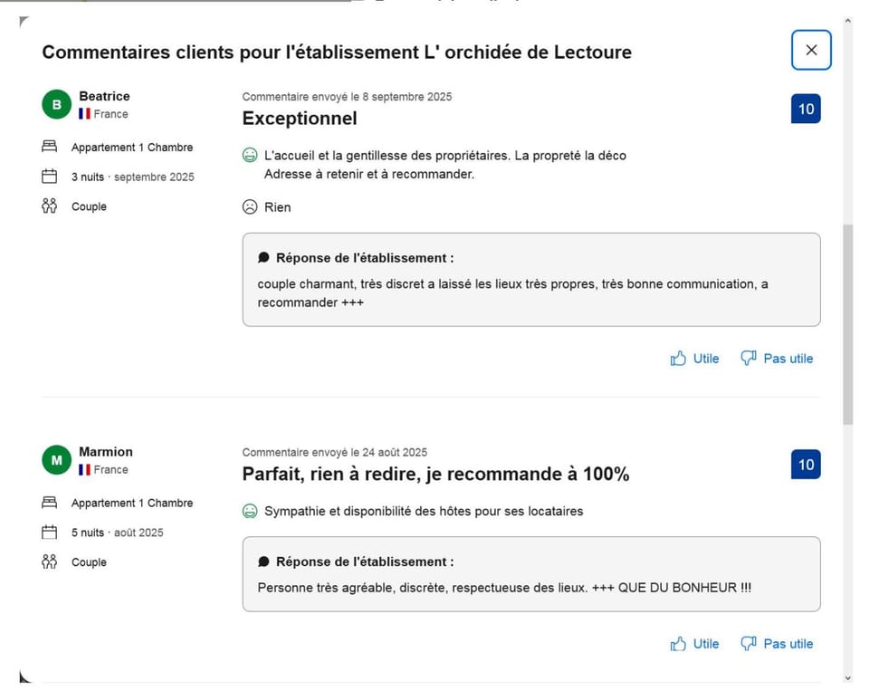869x700 pixels.
Task: Click the speech bubble icon in Beatrice's establishment reply
Action: pyautogui.click(x=263, y=258)
